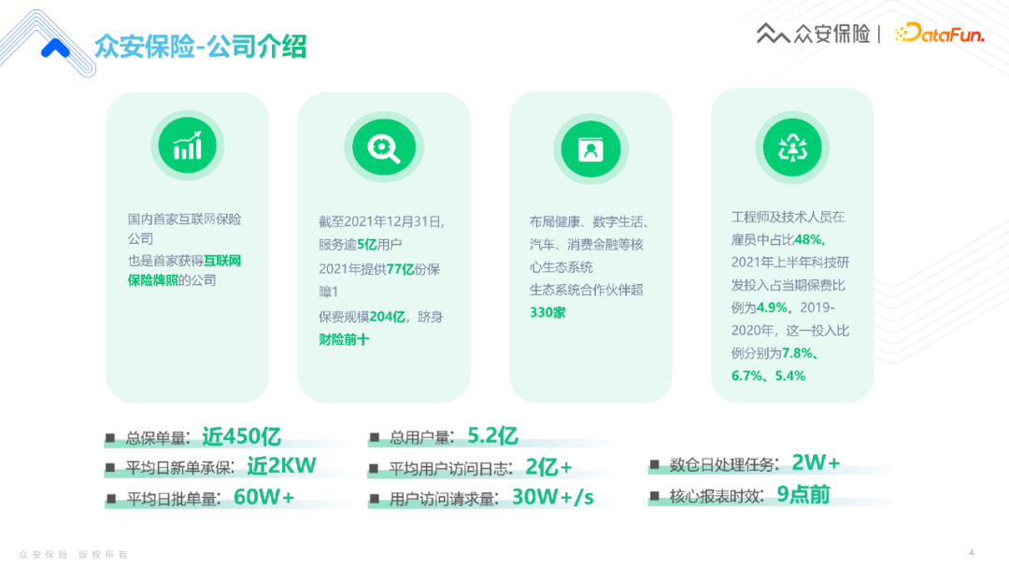This screenshot has height=568, width=1009.
Task: Click the 用户访问请求量 label
Action: pyautogui.click(x=444, y=499)
